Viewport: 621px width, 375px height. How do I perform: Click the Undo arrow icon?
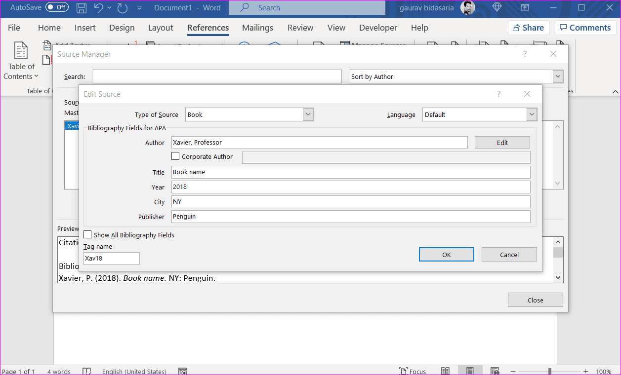(98, 7)
